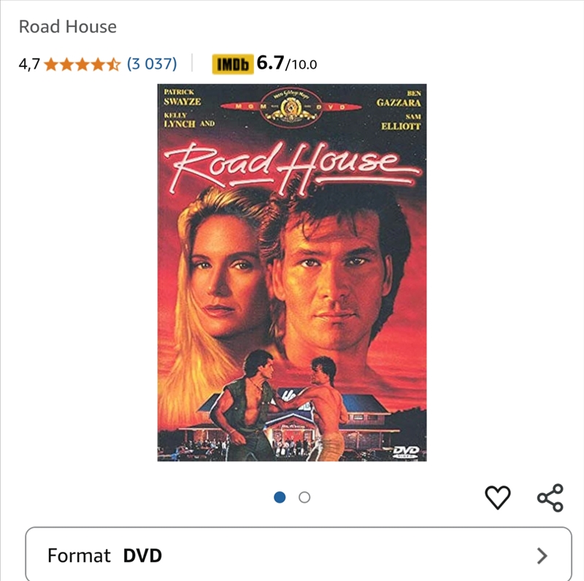Click the Road House product title
Screen dimensions: 584x581
point(68,27)
